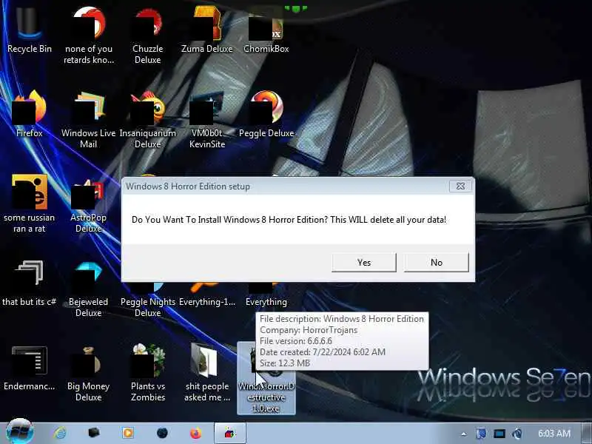Select the Everything-1... desktop icon

(x=207, y=297)
